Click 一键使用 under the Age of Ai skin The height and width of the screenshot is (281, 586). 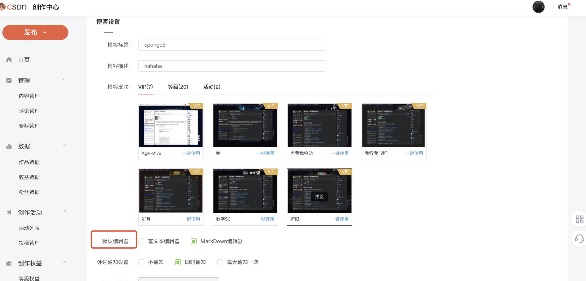tap(191, 153)
